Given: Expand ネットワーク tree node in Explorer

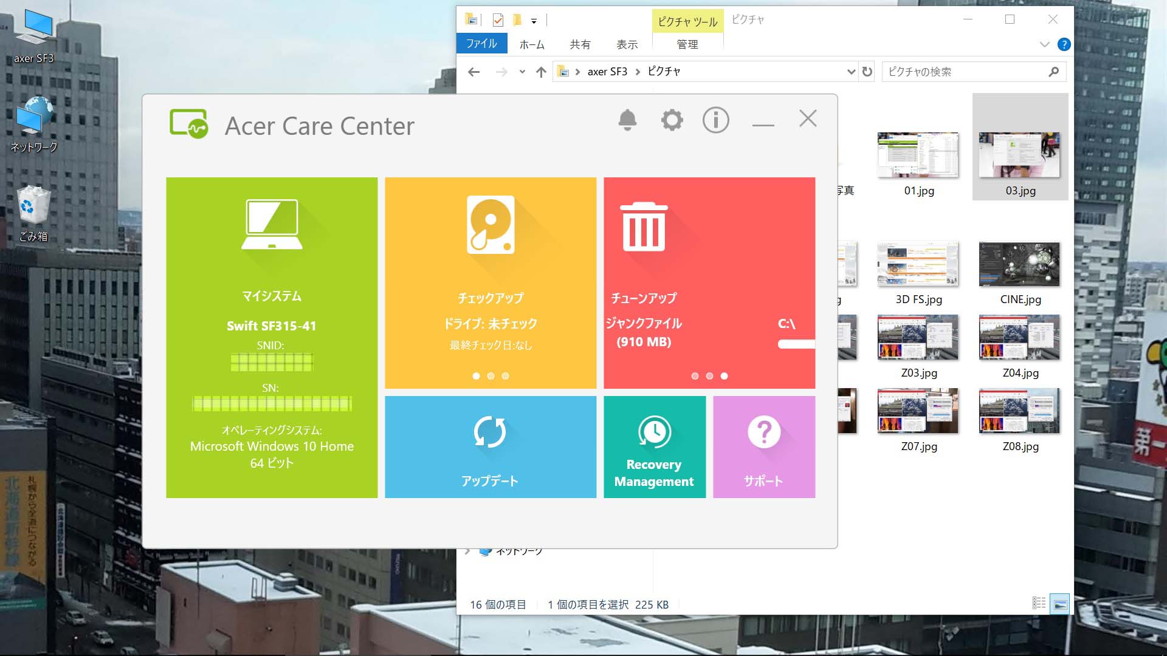Looking at the screenshot, I should (x=467, y=551).
